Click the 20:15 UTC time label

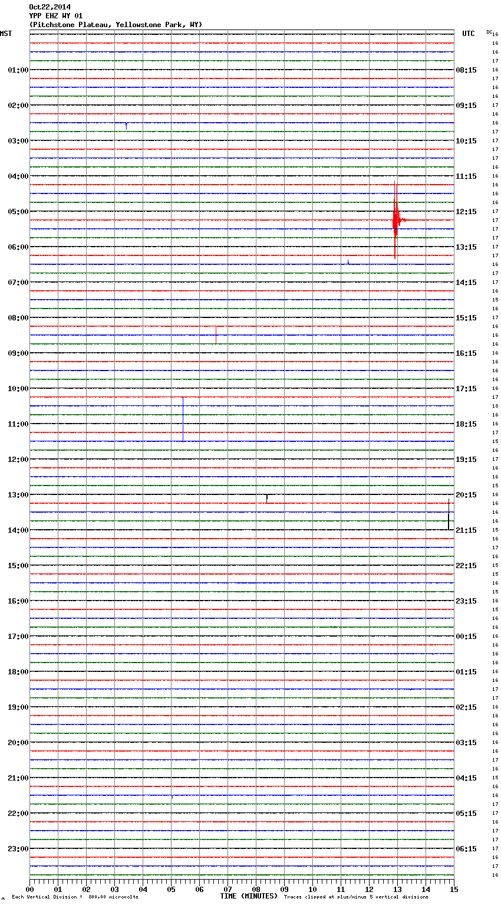click(466, 495)
